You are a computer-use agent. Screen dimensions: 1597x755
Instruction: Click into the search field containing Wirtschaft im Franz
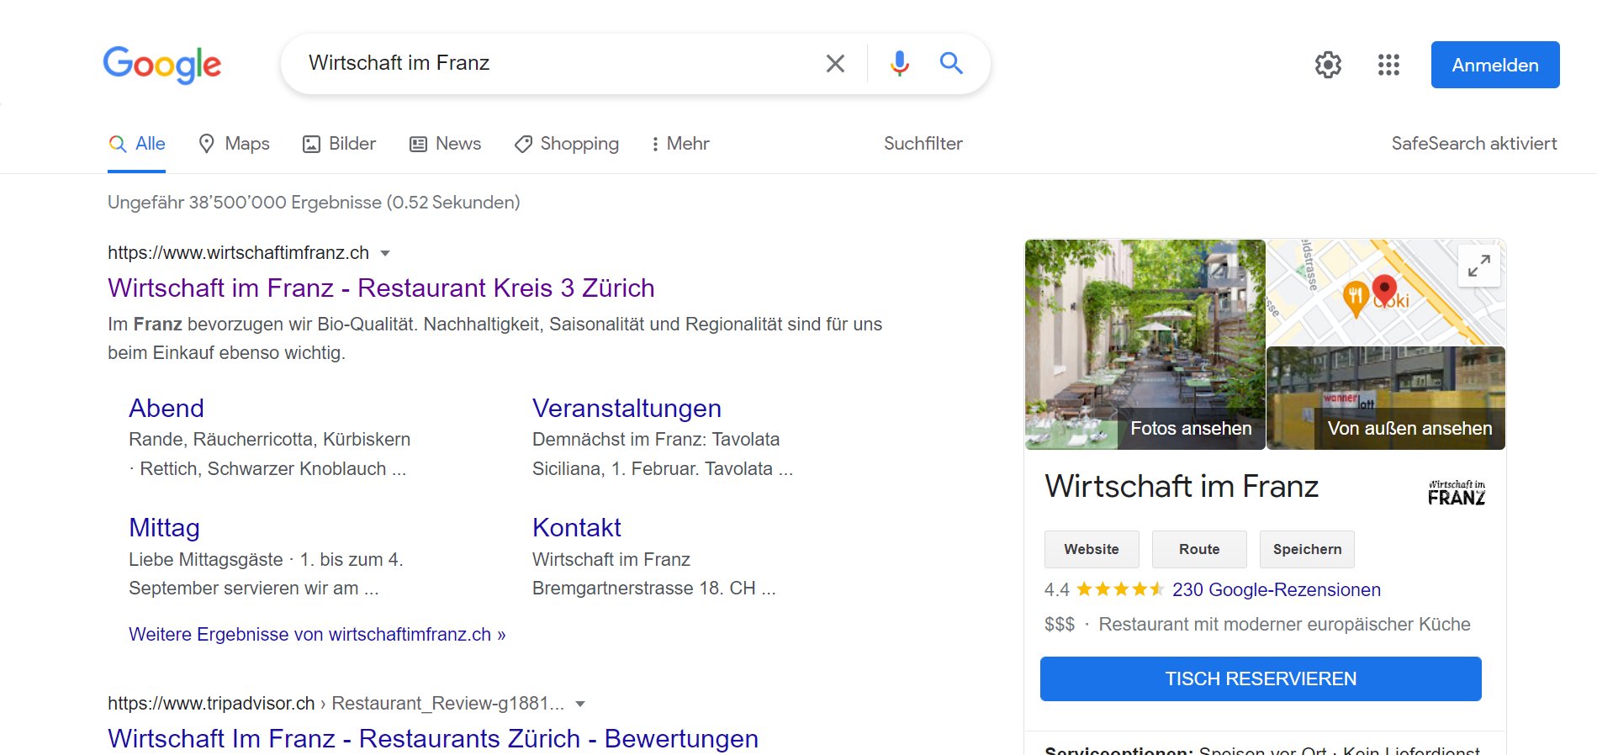tap(555, 63)
